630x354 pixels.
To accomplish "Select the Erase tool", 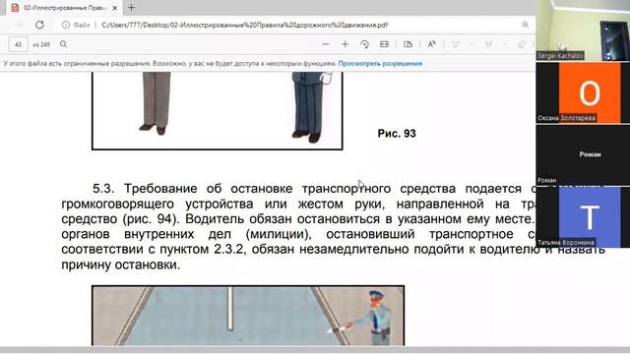I will tap(522, 44).
